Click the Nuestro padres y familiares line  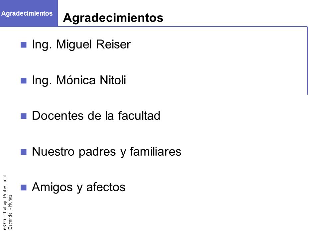(106, 152)
